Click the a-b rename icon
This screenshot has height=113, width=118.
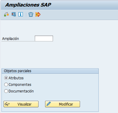38,14
